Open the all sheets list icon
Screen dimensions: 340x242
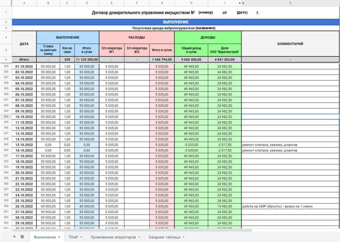click(x=22, y=237)
